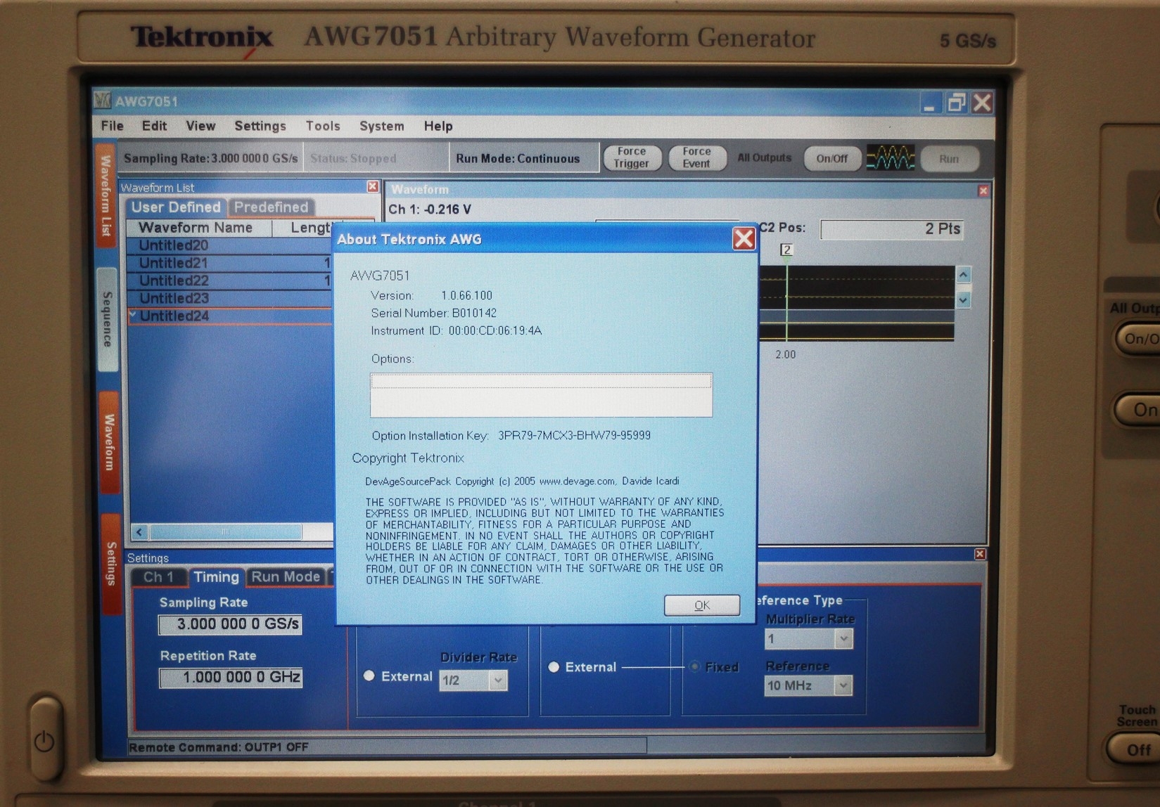Screen dimensions: 1160x807
Task: Close the Settings panel
Action: tap(979, 554)
